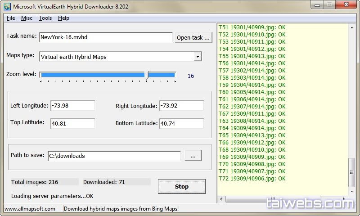360x216 pixels.
Task: Focus the Left Longitude field
Action: tap(72, 106)
